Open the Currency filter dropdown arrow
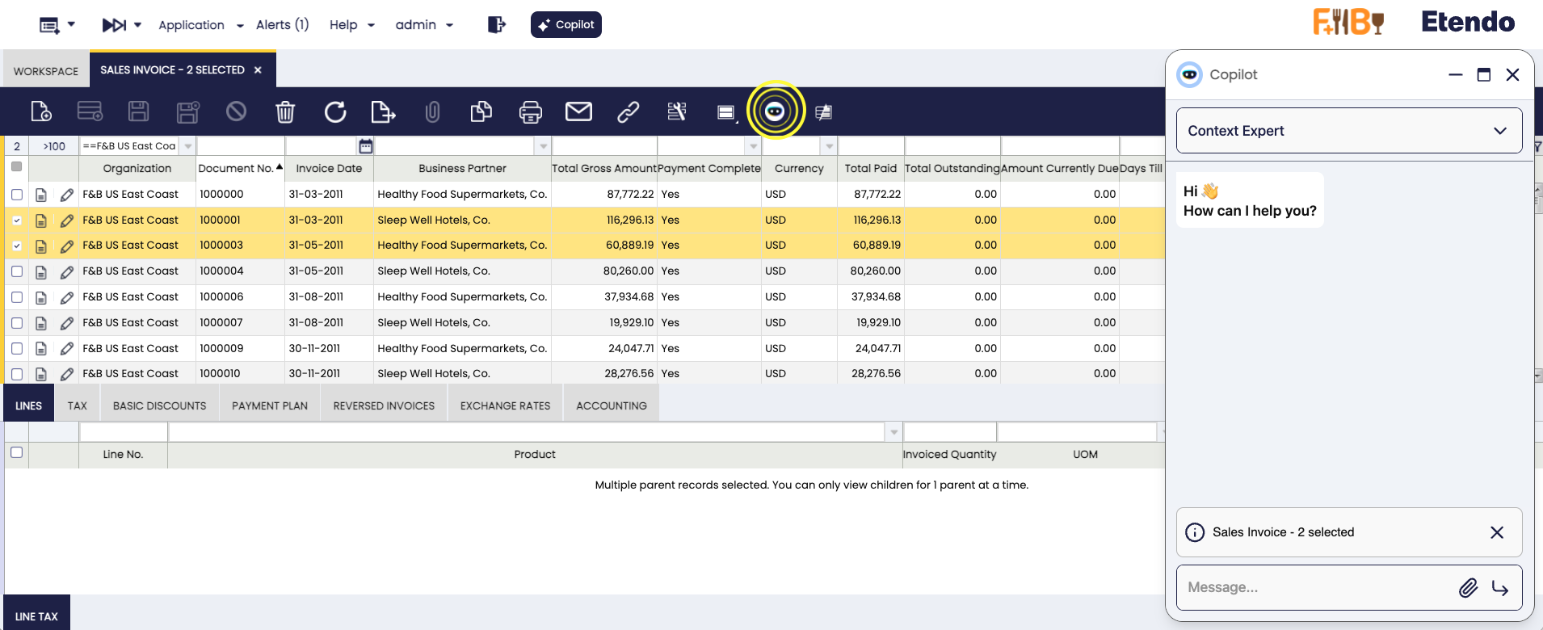Image resolution: width=1543 pixels, height=630 pixels. [829, 146]
